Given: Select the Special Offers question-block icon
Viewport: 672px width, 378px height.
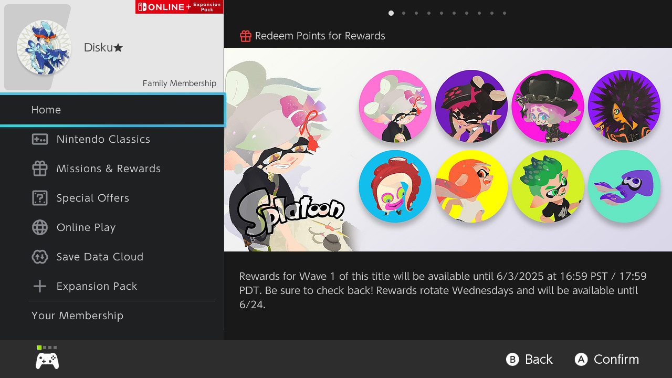Looking at the screenshot, I should point(40,198).
